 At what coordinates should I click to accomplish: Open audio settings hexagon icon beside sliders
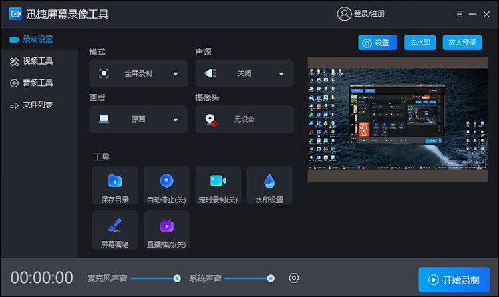pos(293,278)
